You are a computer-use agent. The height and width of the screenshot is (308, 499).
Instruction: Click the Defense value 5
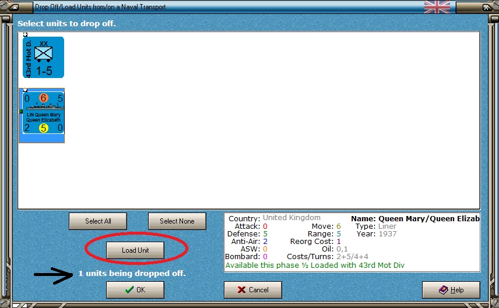(x=265, y=234)
